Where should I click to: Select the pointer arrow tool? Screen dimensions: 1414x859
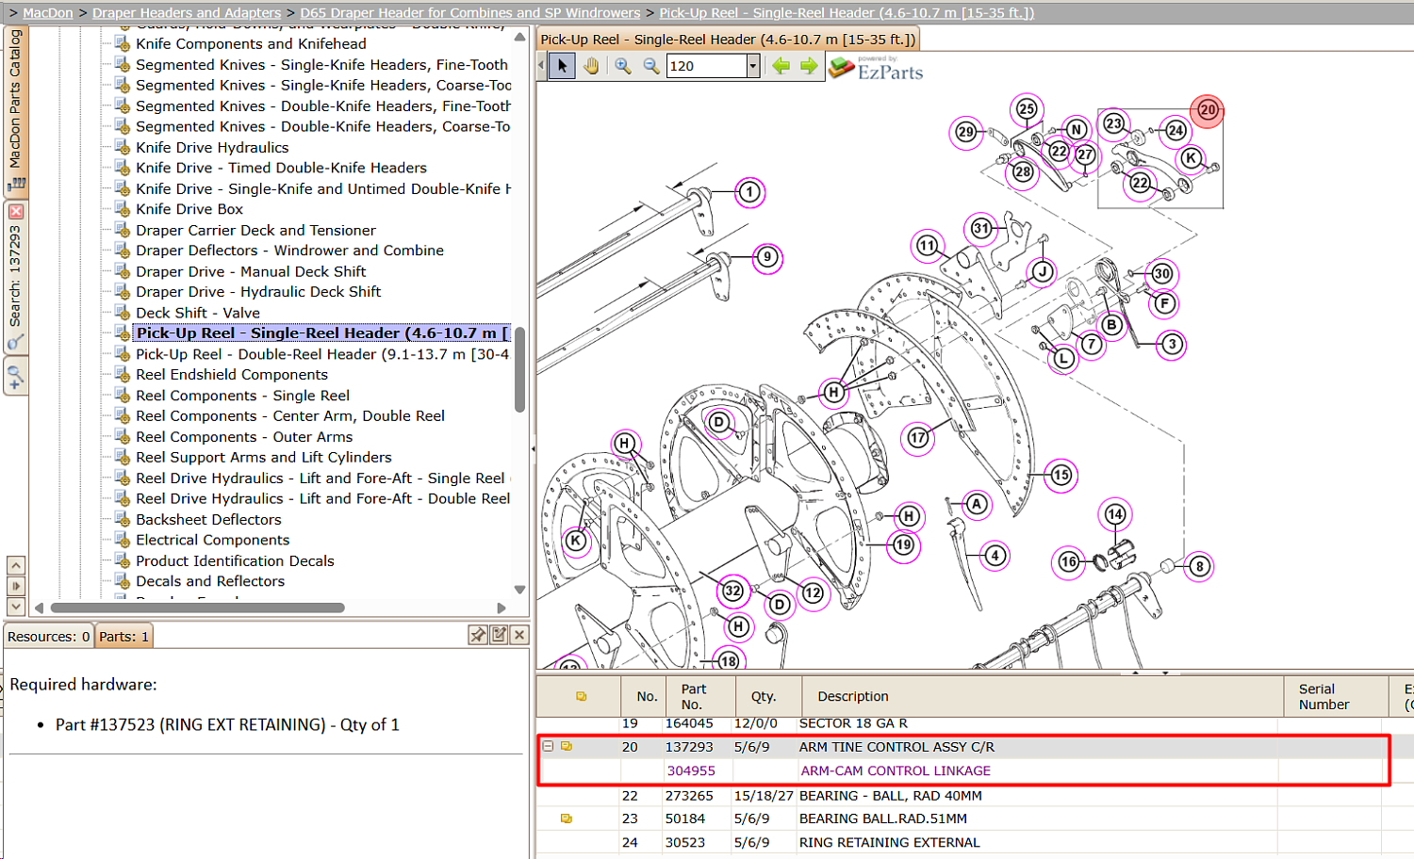(563, 66)
